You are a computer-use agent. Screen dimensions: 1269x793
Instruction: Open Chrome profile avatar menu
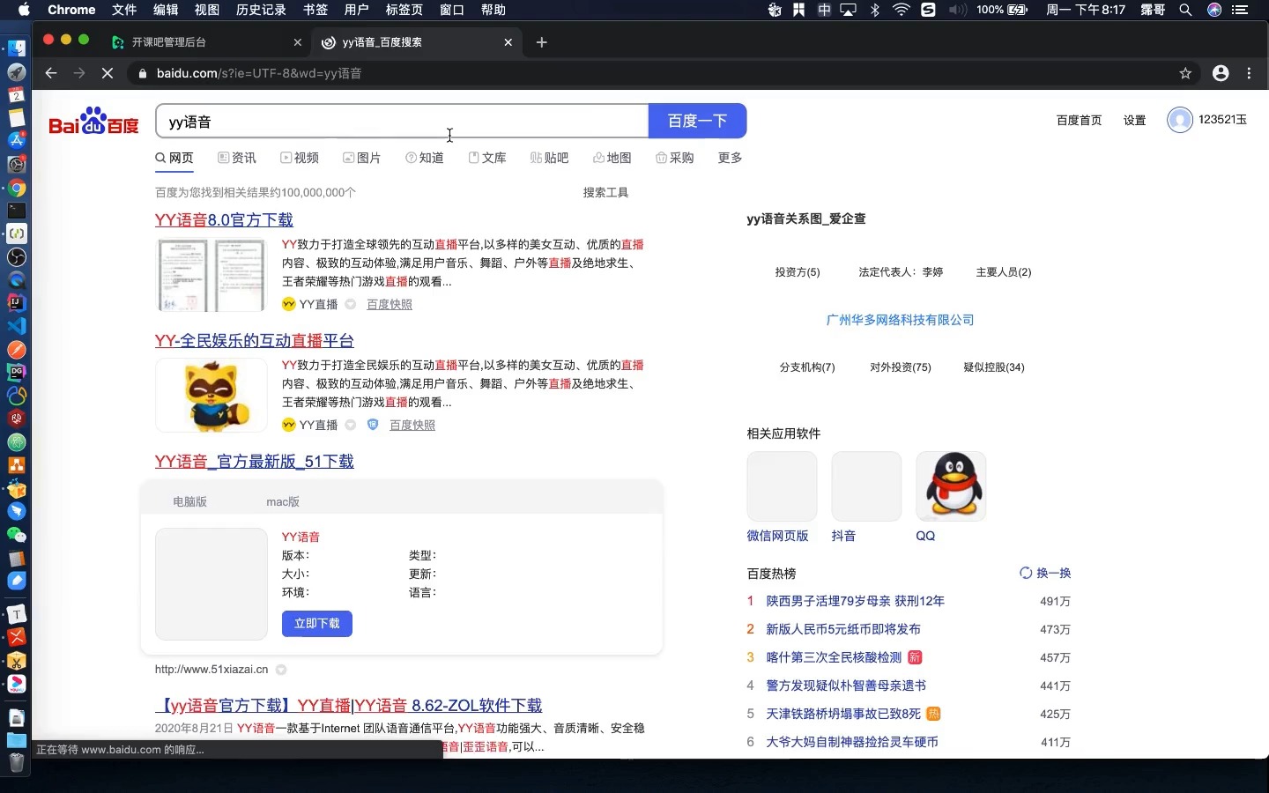tap(1221, 73)
